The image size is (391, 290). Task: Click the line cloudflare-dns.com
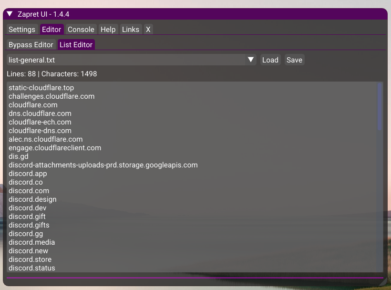pos(40,131)
